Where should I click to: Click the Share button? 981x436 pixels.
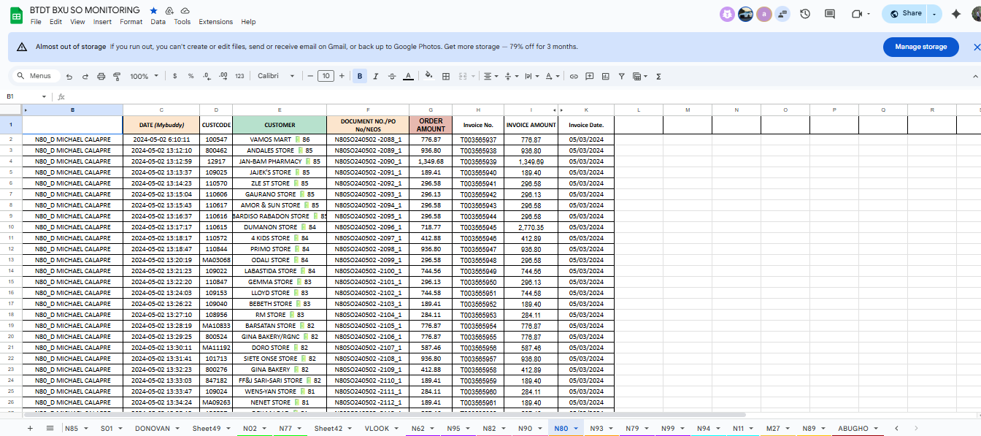(x=905, y=13)
